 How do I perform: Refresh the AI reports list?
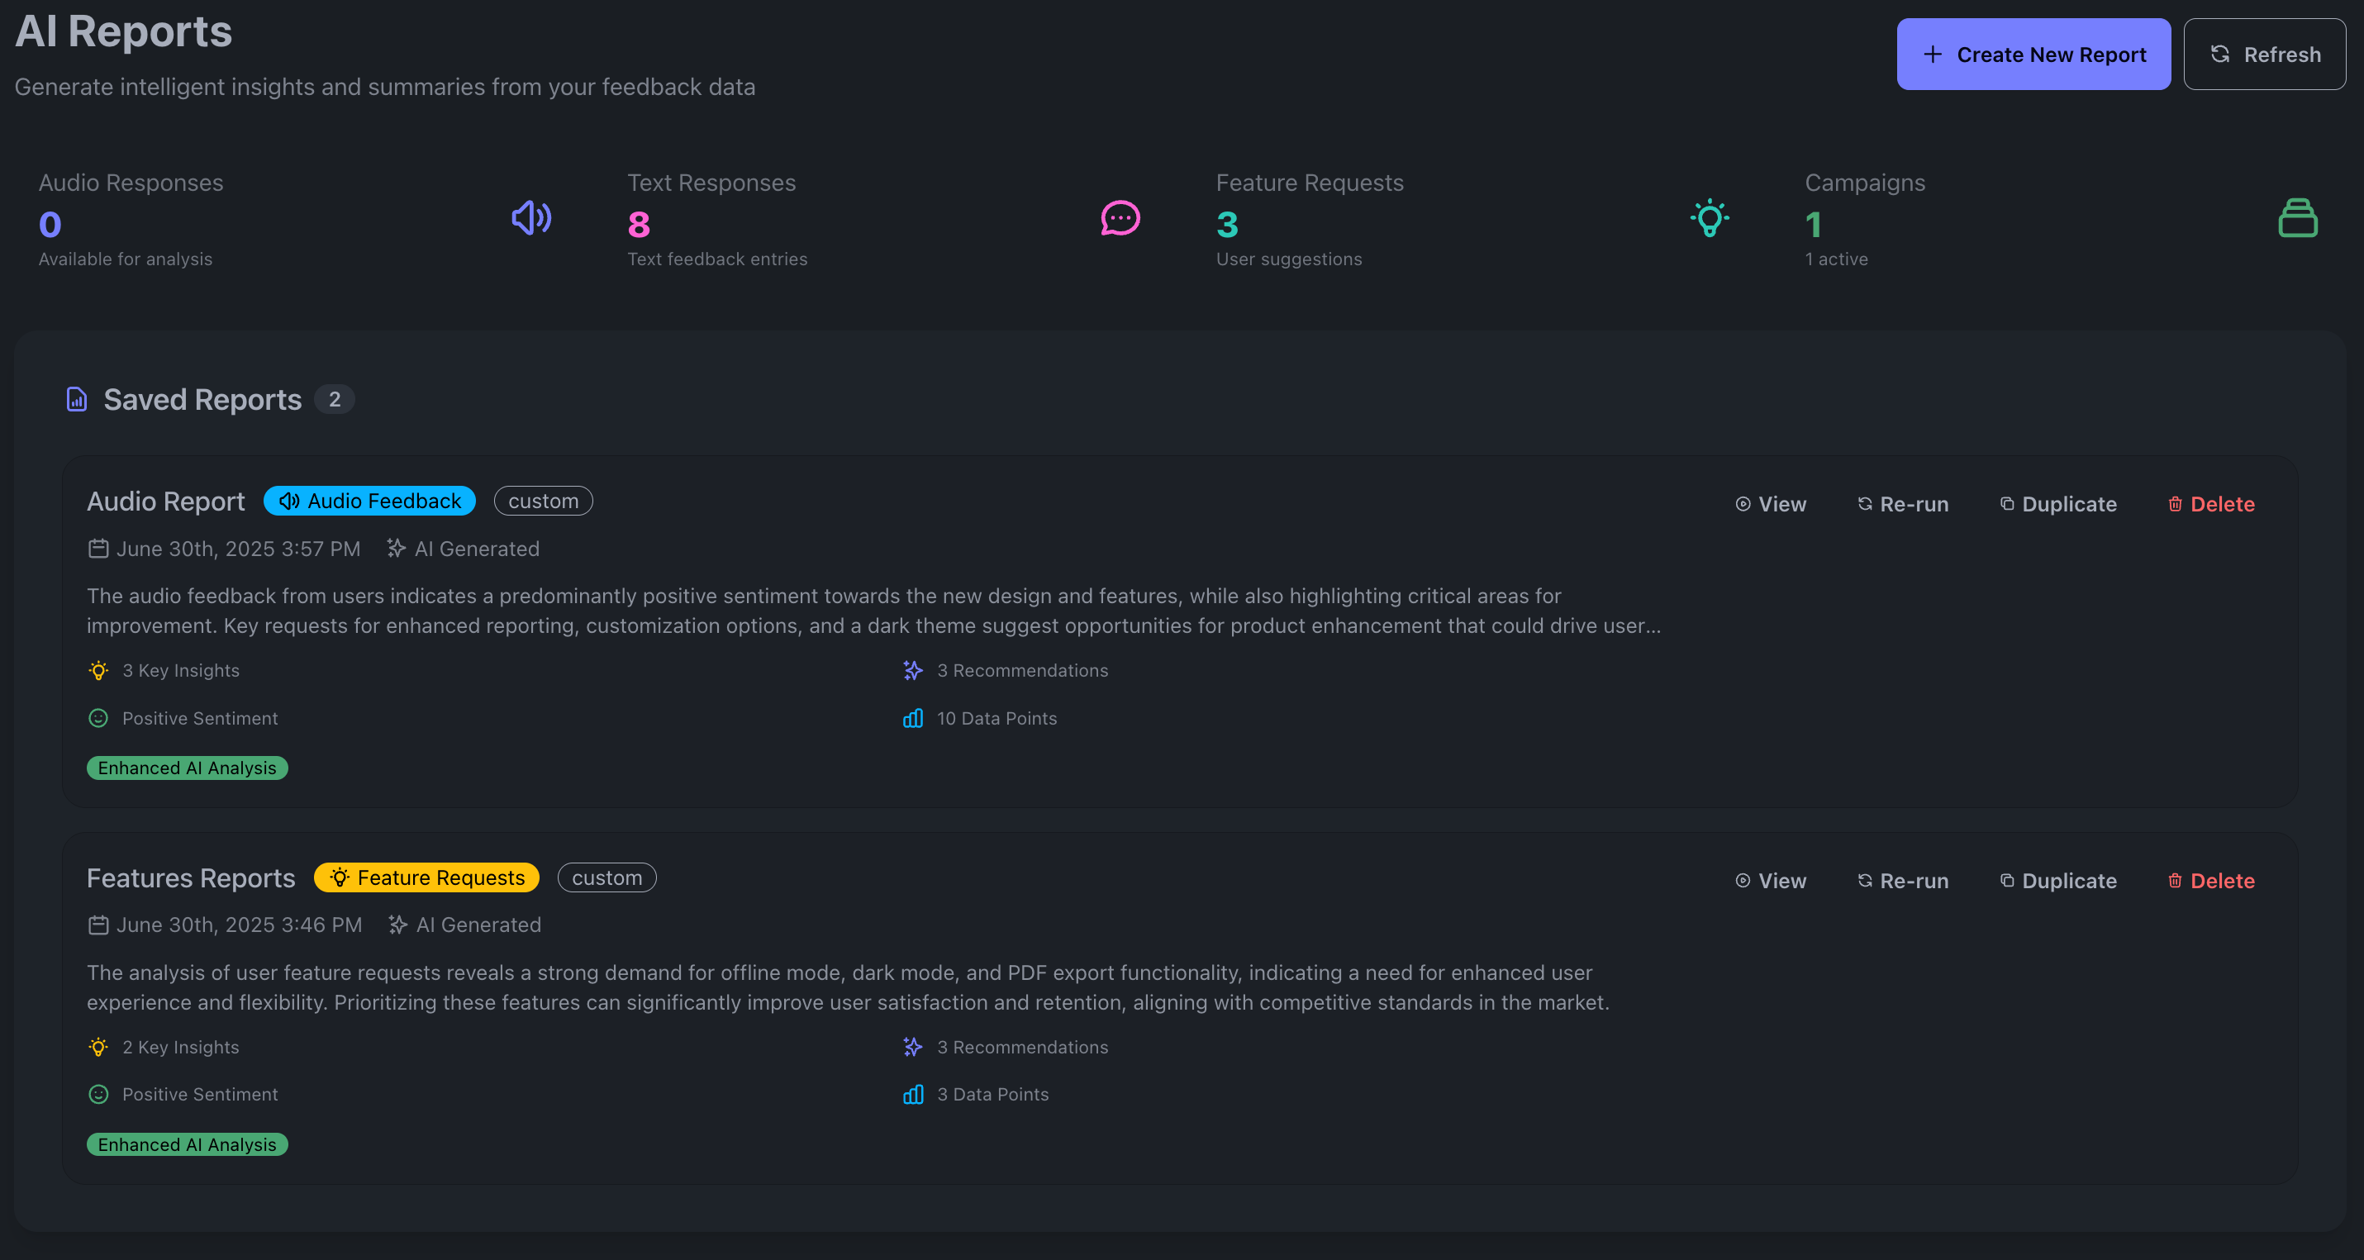pos(2264,55)
